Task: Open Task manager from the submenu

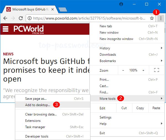Action: (x=53, y=127)
